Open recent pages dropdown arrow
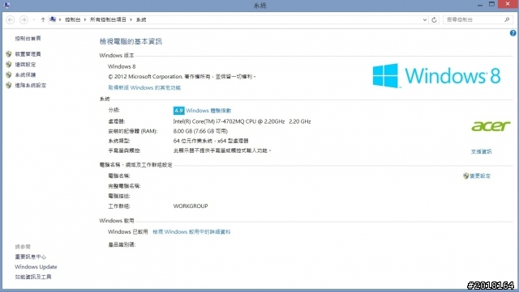Image resolution: width=519 pixels, height=292 pixels. tap(34, 20)
